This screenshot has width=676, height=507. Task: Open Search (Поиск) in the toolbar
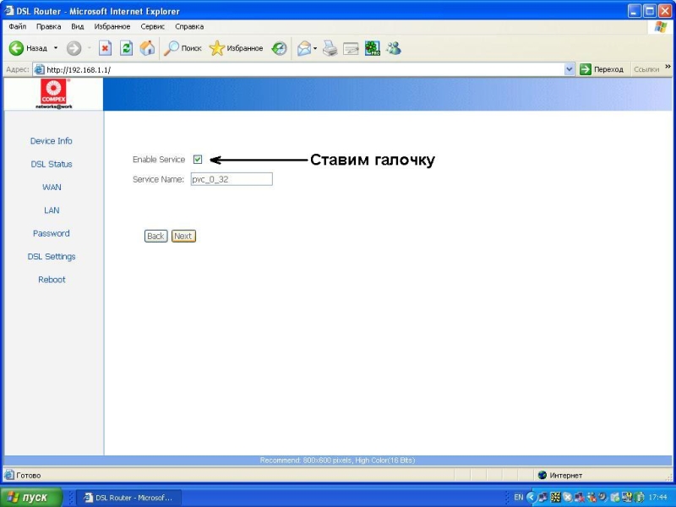pyautogui.click(x=183, y=48)
